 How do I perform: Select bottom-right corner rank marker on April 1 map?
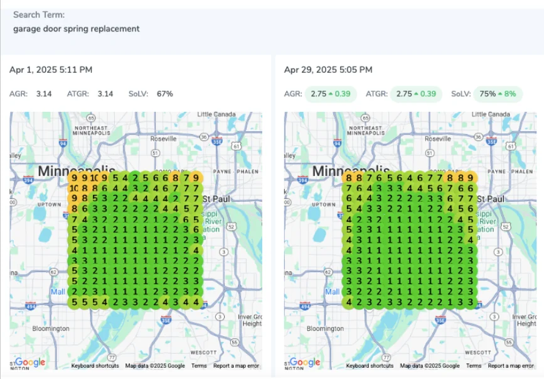point(196,302)
